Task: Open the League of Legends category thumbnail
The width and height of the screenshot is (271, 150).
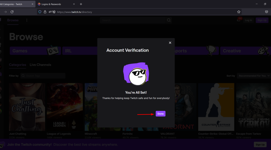Action: [65, 107]
